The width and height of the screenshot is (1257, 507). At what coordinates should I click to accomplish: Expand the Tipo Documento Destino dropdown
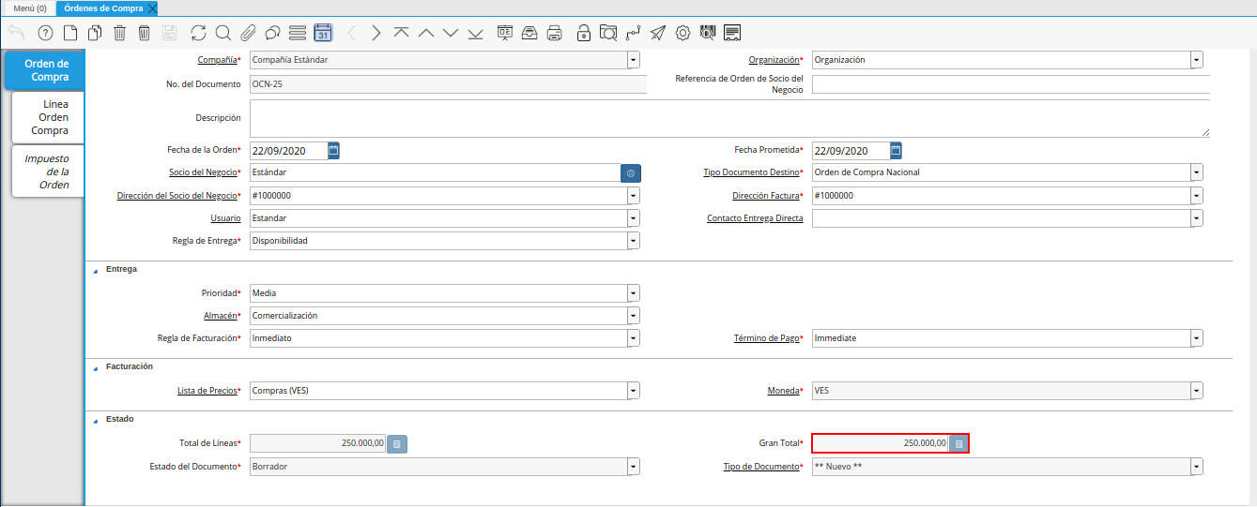click(1197, 172)
